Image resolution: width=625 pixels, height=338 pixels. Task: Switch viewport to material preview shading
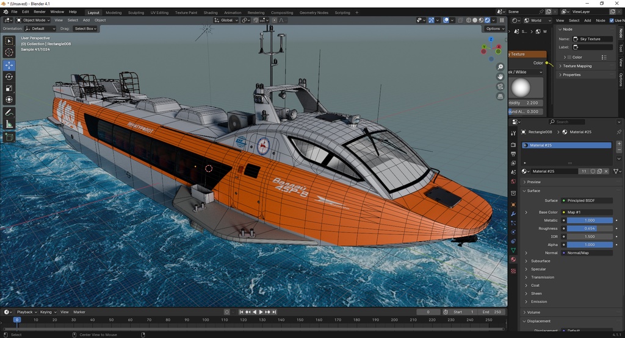(481, 20)
